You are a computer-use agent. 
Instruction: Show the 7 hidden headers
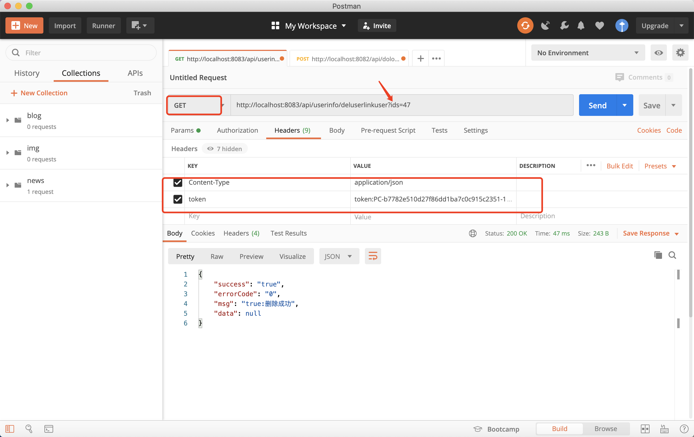[x=225, y=149]
